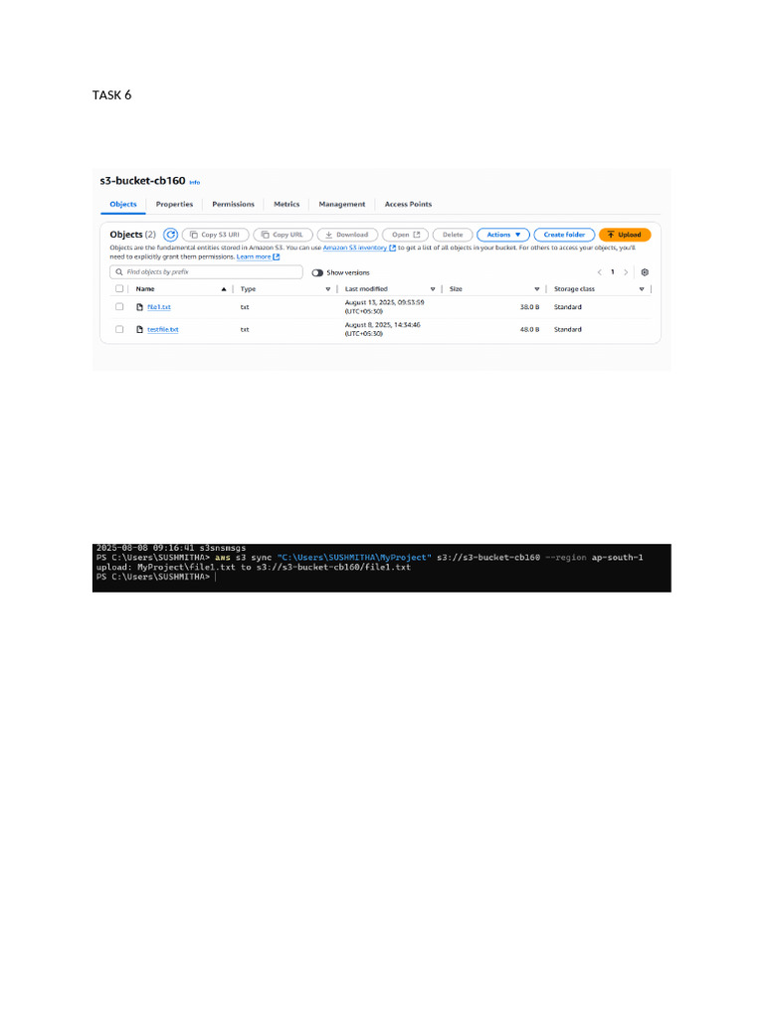This screenshot has height=1018, width=764.
Task: Open the Amazon S3 inventory link
Action: 355,248
